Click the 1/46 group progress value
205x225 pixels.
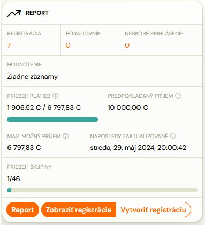tap(13, 179)
